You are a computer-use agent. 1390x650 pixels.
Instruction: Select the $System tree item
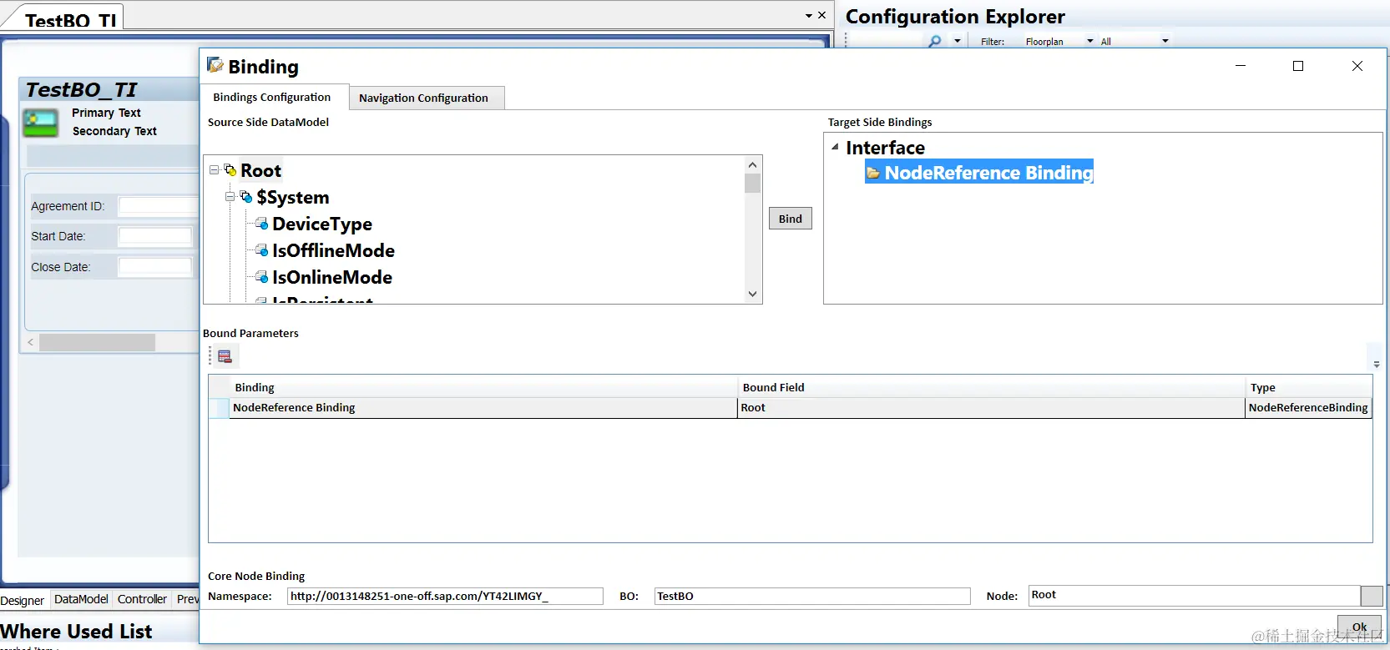click(x=293, y=197)
